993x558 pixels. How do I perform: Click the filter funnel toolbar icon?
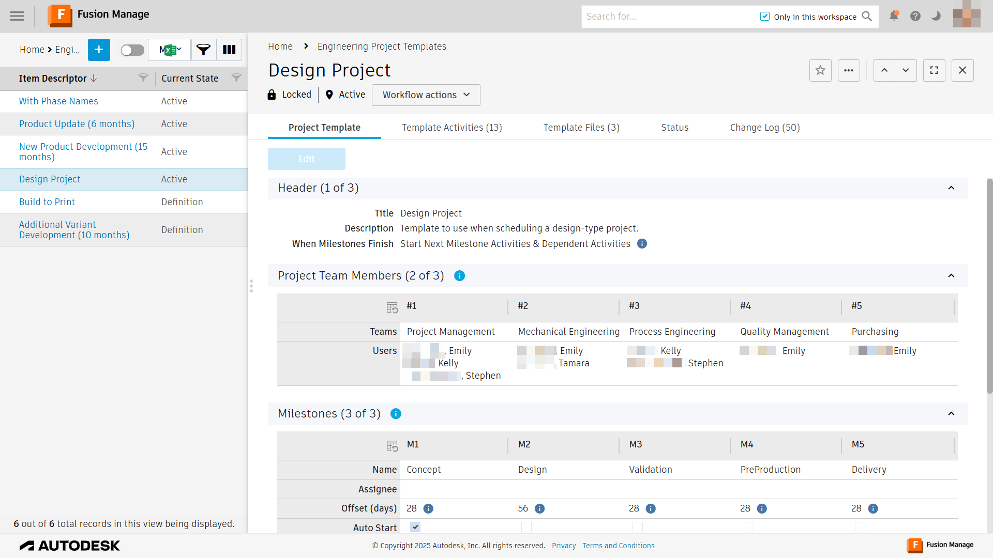point(203,50)
